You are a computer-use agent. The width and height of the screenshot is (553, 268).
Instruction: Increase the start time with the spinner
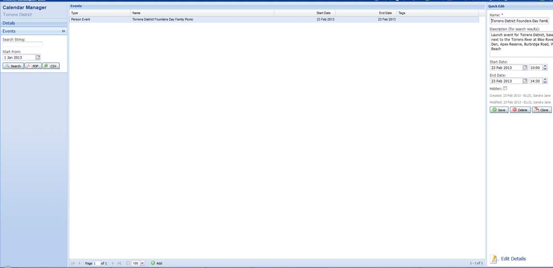[545, 66]
